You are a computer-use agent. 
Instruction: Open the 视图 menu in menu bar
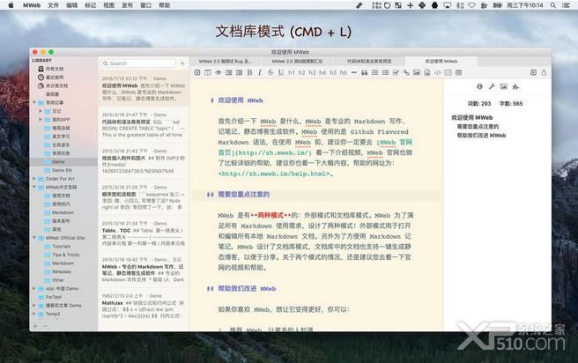coord(108,5)
